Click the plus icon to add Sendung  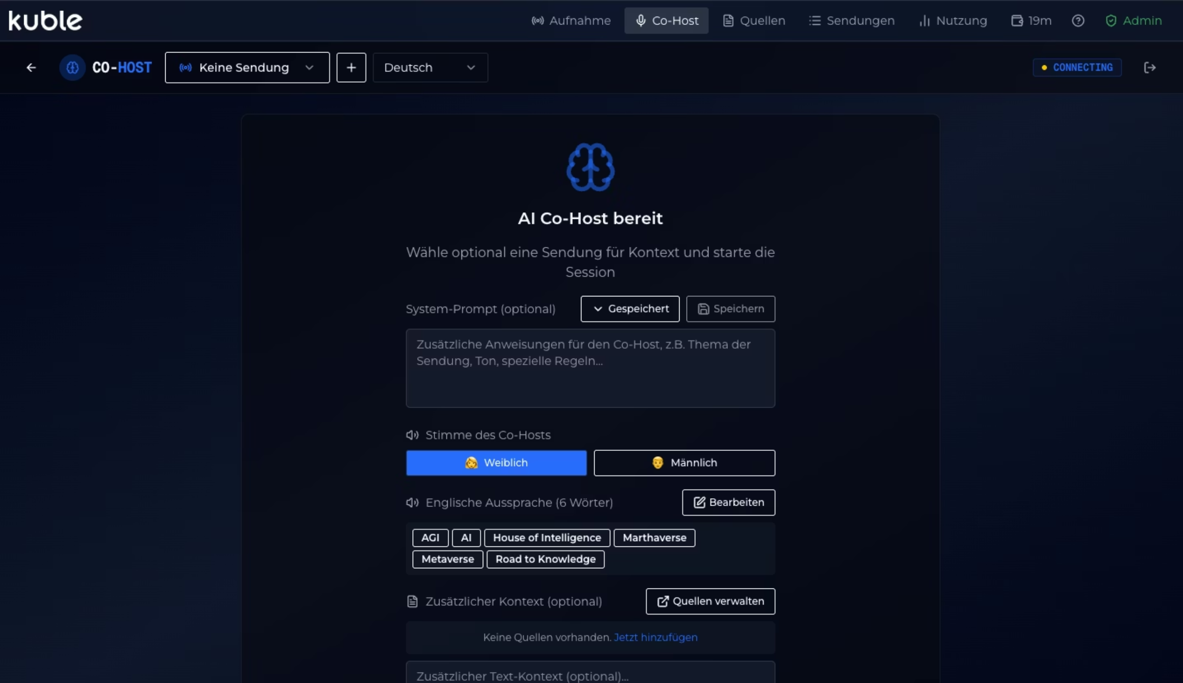tap(351, 67)
